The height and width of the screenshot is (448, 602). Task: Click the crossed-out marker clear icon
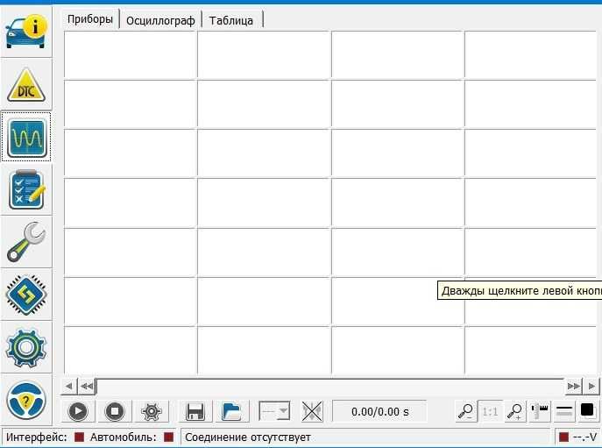pyautogui.click(x=312, y=411)
